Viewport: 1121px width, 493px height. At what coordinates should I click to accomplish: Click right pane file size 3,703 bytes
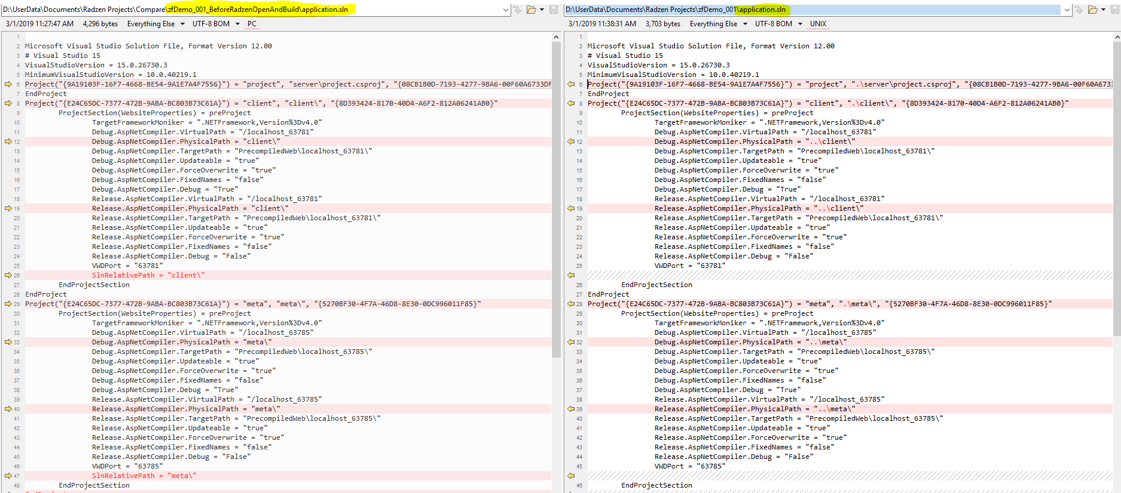click(x=662, y=24)
